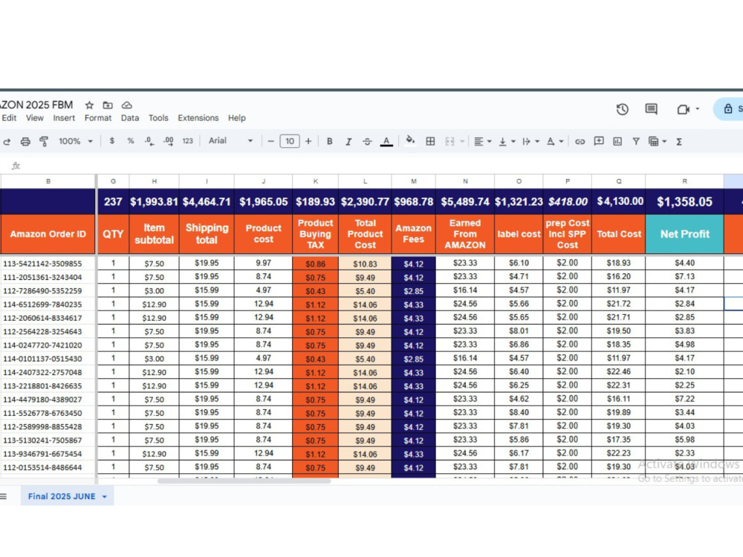Viewport: 743px width, 557px height.
Task: Select the $418.00 prep cost total
Action: (568, 202)
